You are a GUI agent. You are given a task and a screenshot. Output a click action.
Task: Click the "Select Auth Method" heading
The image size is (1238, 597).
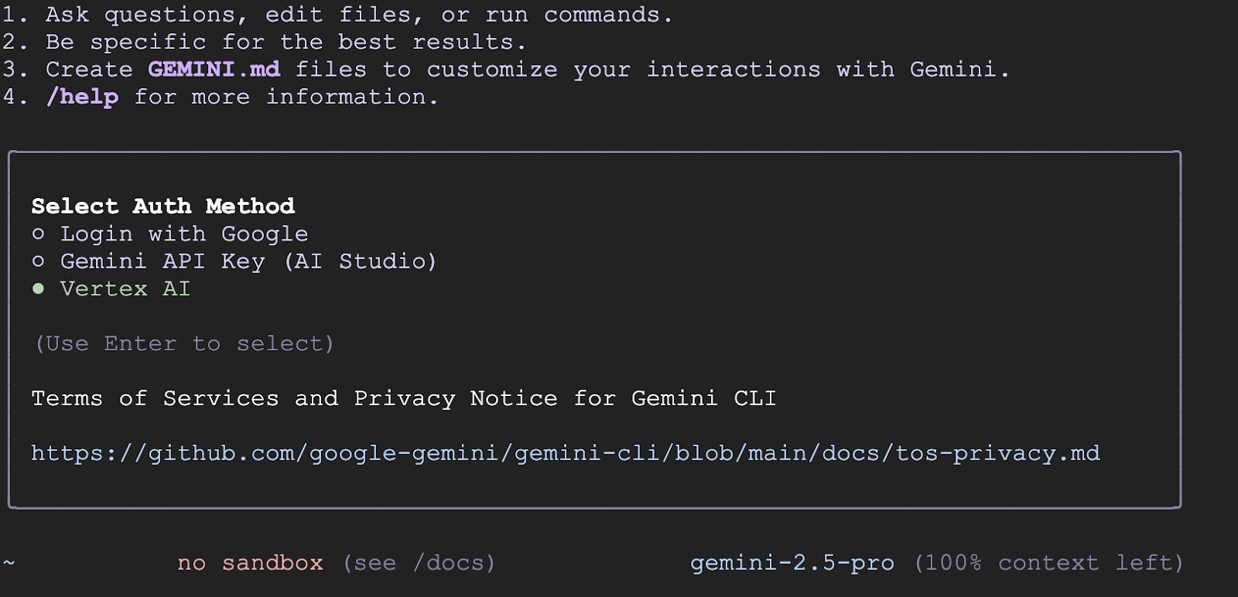click(x=162, y=206)
